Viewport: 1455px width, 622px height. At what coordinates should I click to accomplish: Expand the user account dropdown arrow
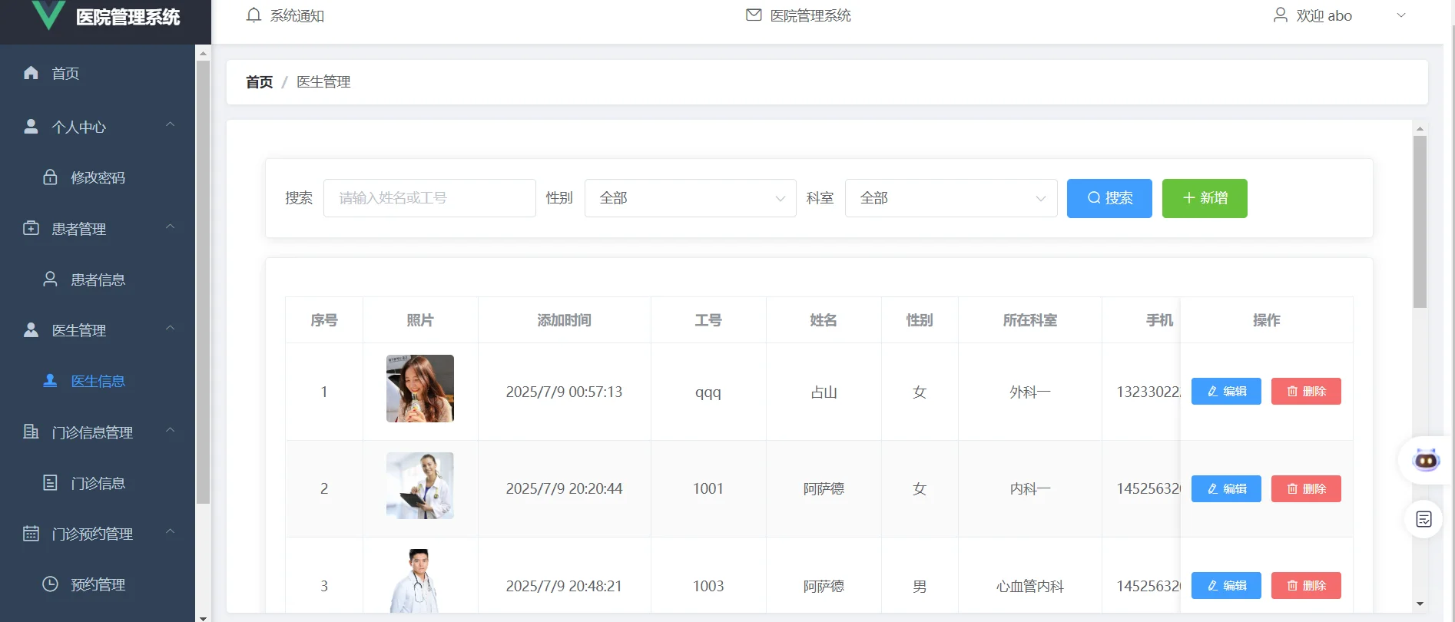pyautogui.click(x=1401, y=15)
